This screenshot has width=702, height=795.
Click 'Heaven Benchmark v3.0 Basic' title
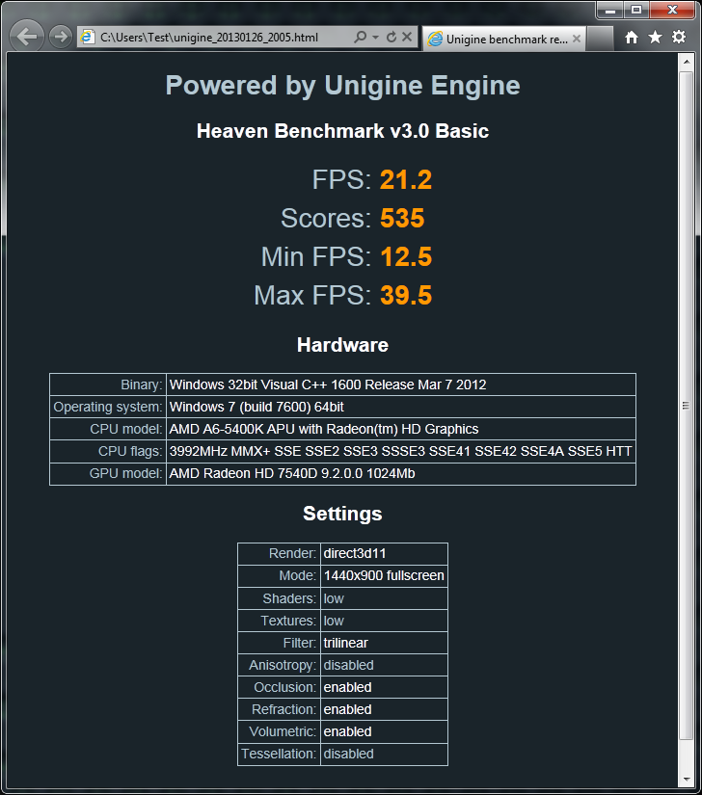coord(343,131)
